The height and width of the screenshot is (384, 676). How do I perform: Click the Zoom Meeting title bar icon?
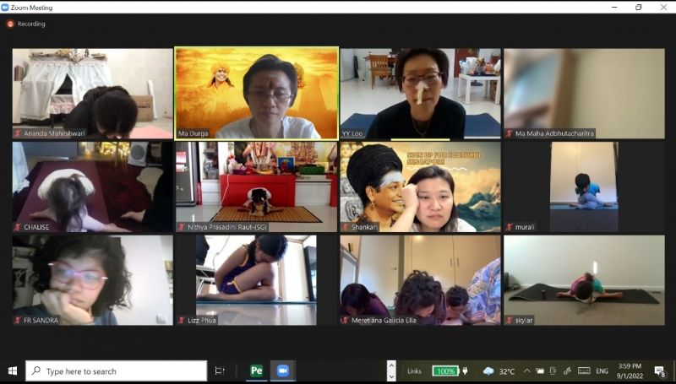(x=5, y=8)
